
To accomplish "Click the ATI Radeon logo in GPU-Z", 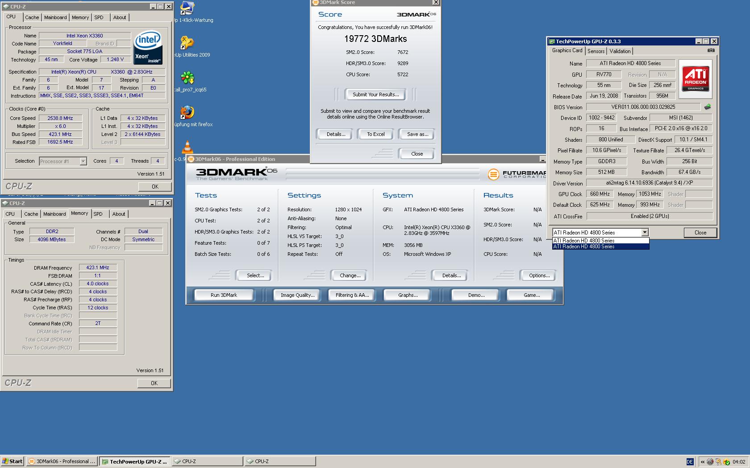I will 696,79.
